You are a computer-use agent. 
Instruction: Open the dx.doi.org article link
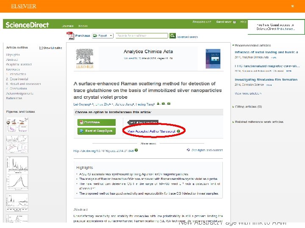(x=104, y=151)
